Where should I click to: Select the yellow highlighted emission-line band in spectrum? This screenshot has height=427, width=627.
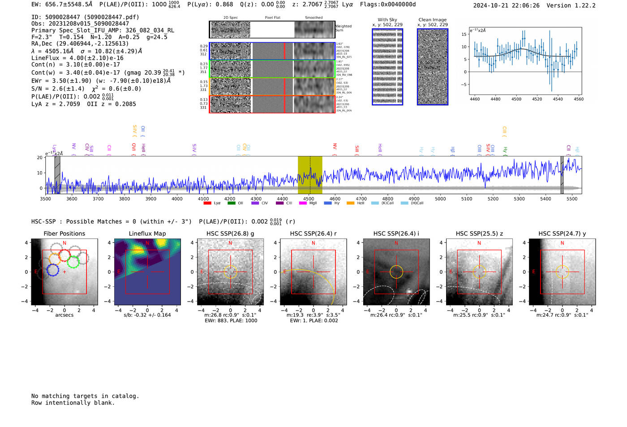click(310, 175)
